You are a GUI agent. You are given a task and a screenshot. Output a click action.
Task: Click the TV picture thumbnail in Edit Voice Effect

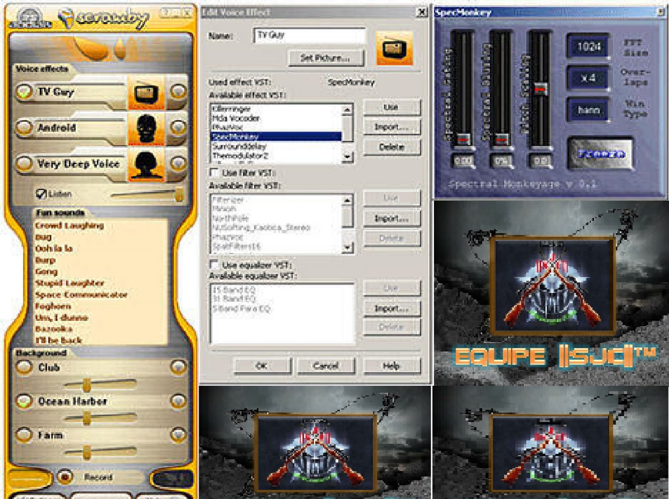pyautogui.click(x=394, y=48)
